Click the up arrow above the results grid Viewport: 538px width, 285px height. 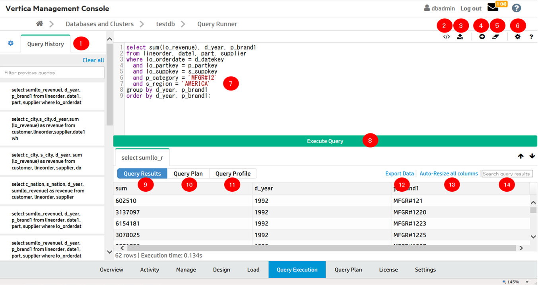tap(521, 156)
